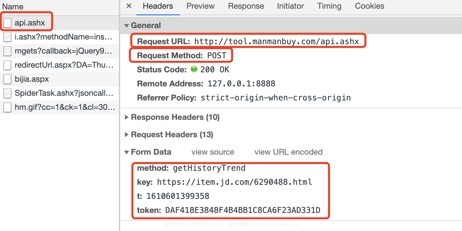Open the Response tab

246,6
